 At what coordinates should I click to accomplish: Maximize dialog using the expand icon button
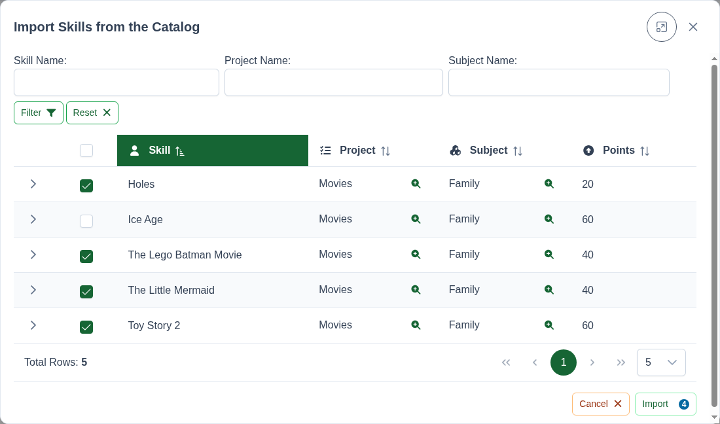pyautogui.click(x=661, y=27)
